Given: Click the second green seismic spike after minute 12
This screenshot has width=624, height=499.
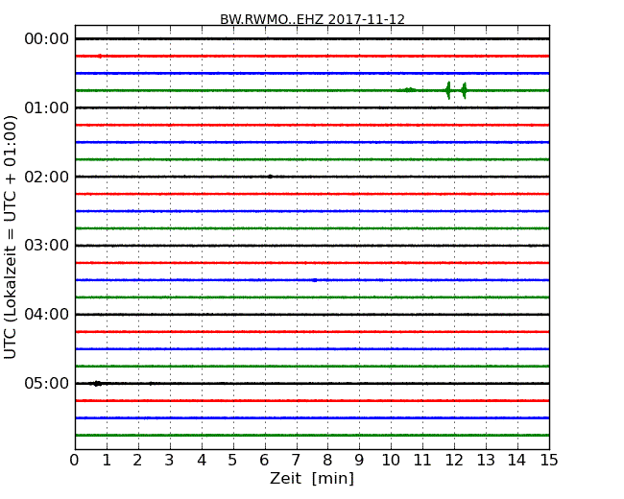Looking at the screenshot, I should click(x=465, y=90).
